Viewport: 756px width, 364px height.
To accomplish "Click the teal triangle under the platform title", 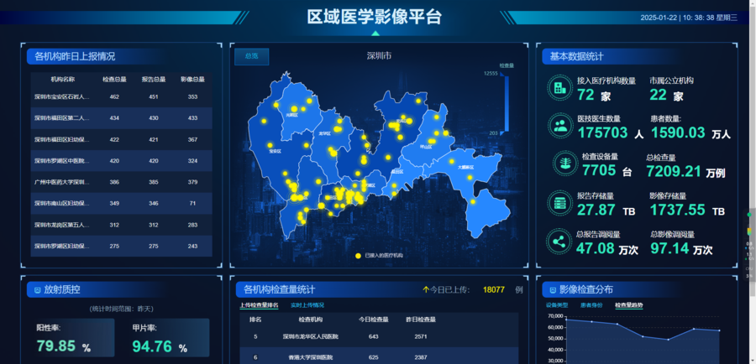I will click(x=375, y=34).
